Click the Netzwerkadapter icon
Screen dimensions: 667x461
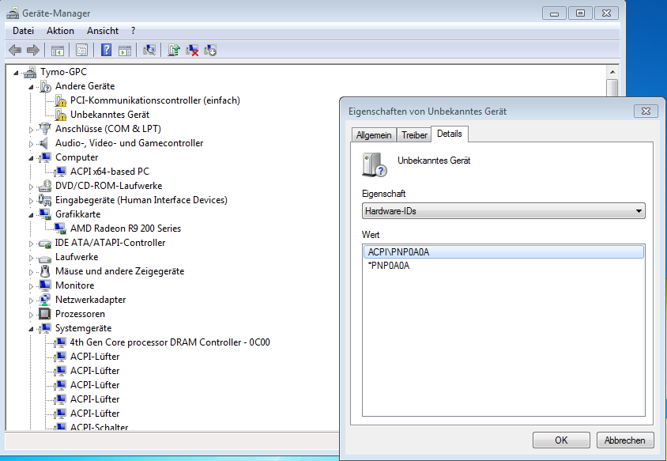45,300
